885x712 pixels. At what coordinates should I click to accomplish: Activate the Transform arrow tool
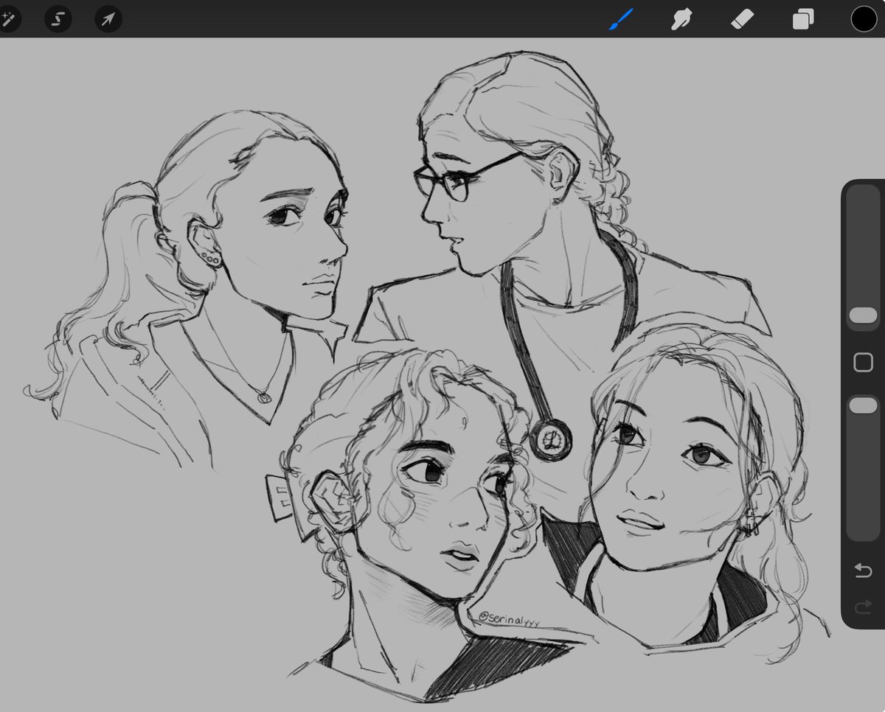pyautogui.click(x=108, y=19)
